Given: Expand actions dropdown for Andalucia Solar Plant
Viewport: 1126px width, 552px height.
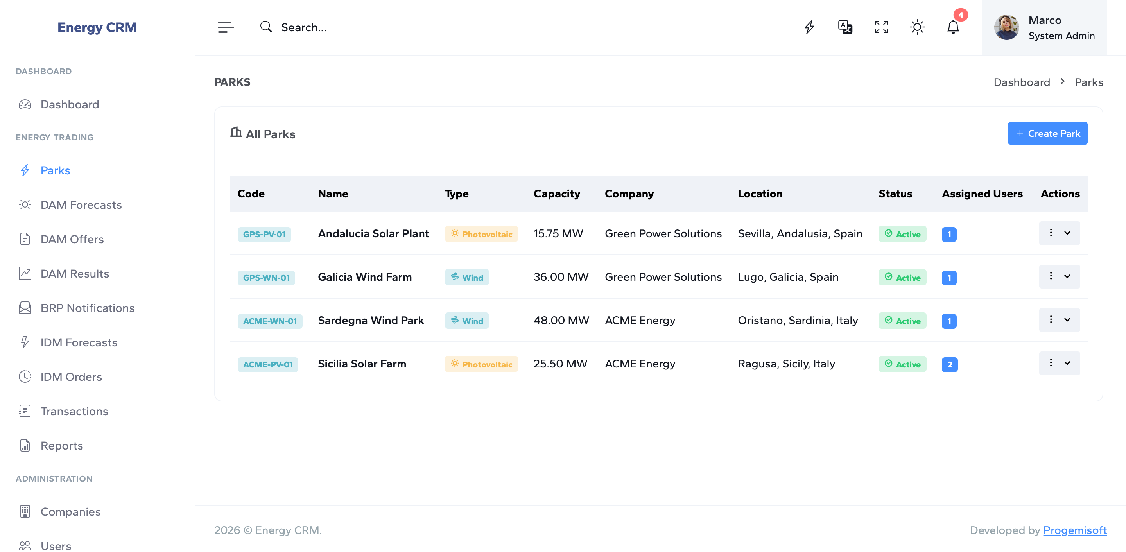Looking at the screenshot, I should click(1067, 233).
